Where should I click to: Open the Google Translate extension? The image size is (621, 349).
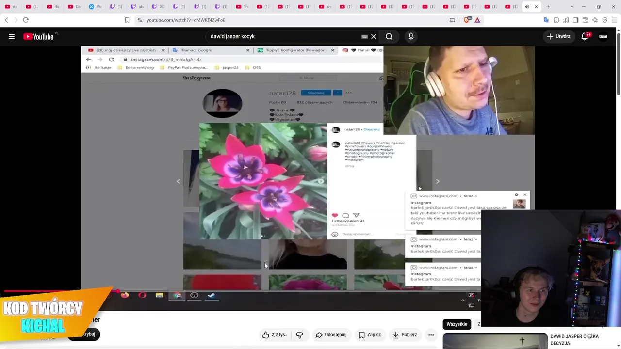[x=546, y=20]
